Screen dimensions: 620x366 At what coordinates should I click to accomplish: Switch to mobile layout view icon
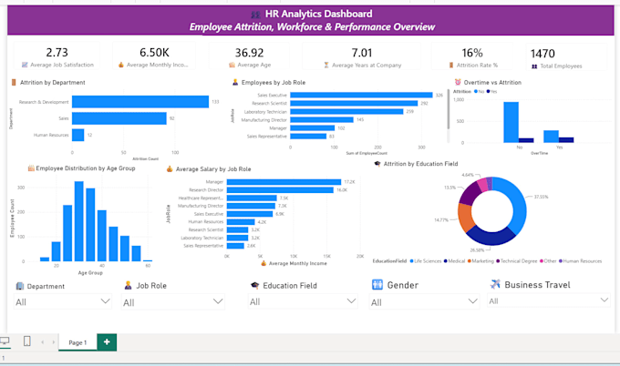[26, 341]
